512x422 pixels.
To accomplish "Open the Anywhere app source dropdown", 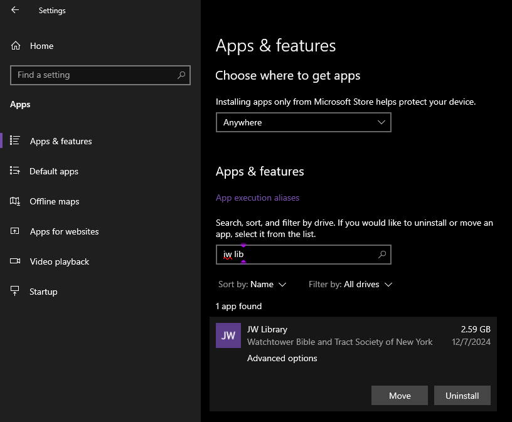I will [303, 122].
